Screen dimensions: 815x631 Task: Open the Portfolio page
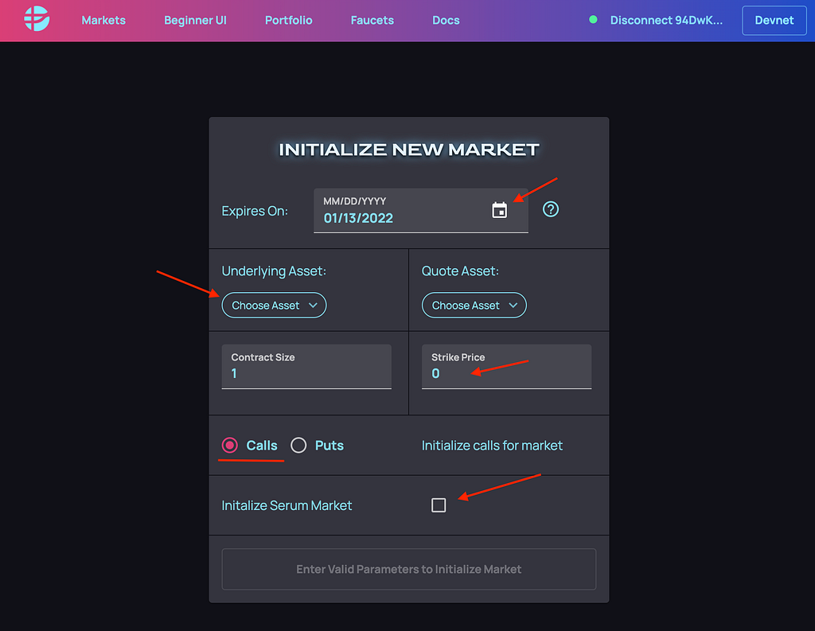(288, 20)
